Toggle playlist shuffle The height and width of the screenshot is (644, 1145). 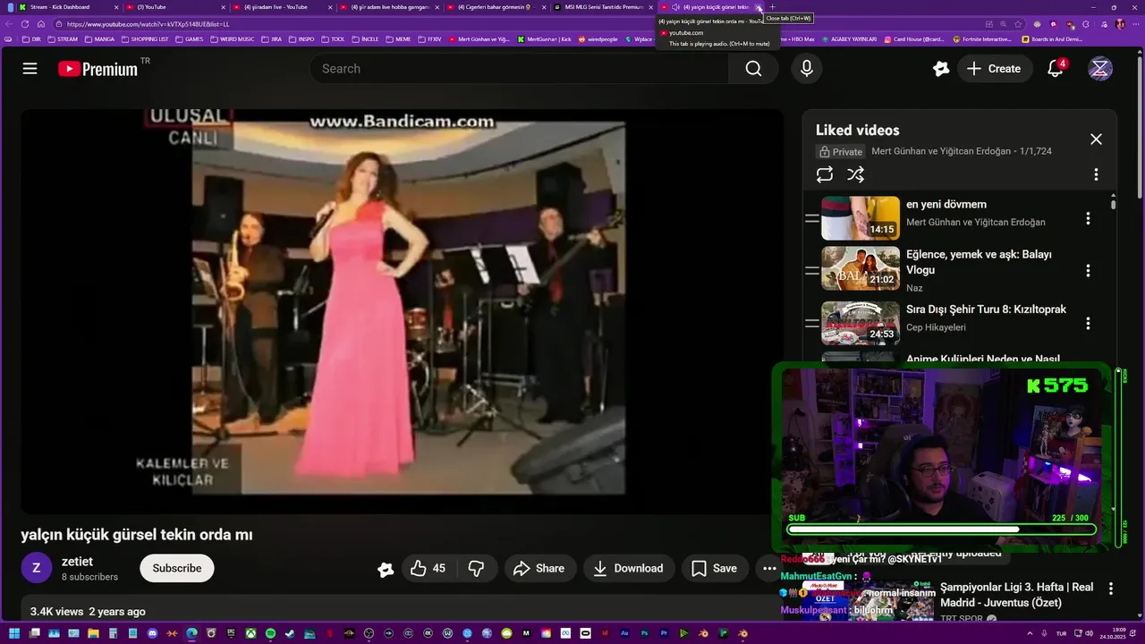point(856,174)
